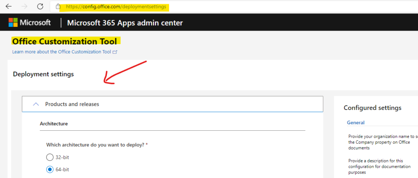Screen dimensions: 418x178
Task: Click 'Provide a description for this configuration' text
Action: 379,167
